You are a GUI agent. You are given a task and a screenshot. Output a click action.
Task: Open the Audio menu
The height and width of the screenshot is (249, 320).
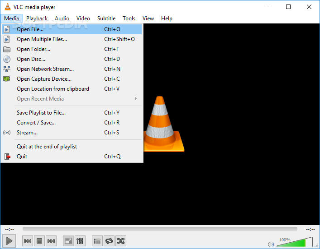tap(62, 18)
